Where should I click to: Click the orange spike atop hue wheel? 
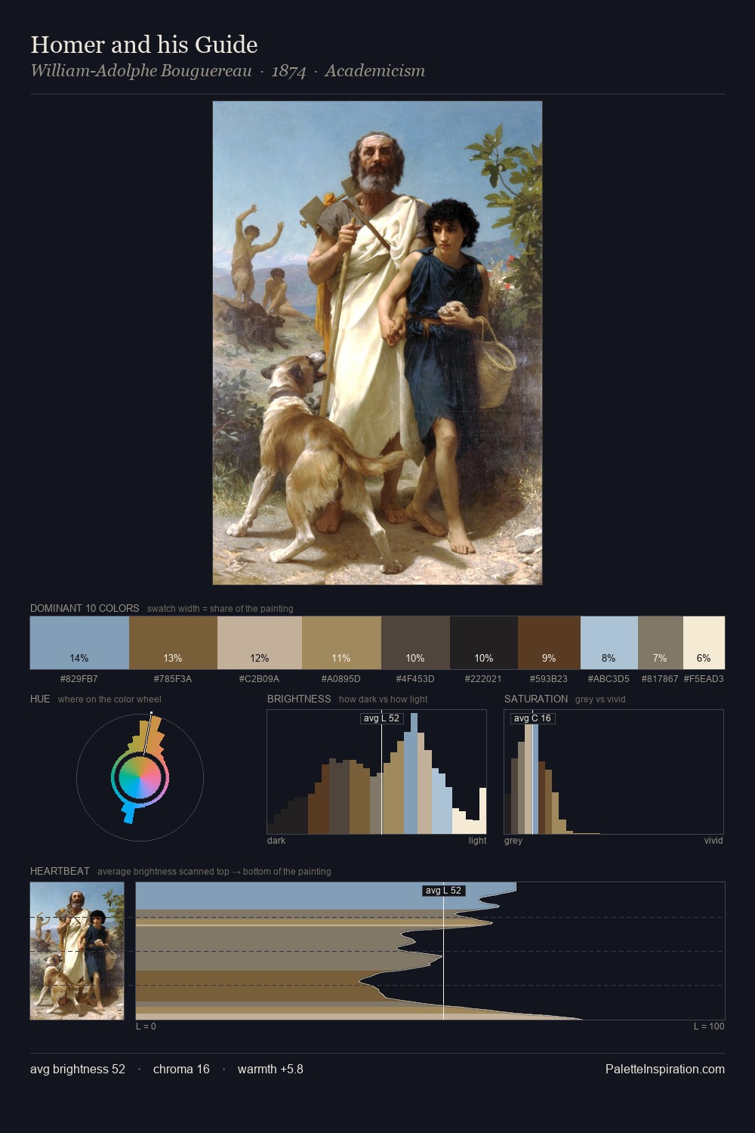[x=155, y=734]
